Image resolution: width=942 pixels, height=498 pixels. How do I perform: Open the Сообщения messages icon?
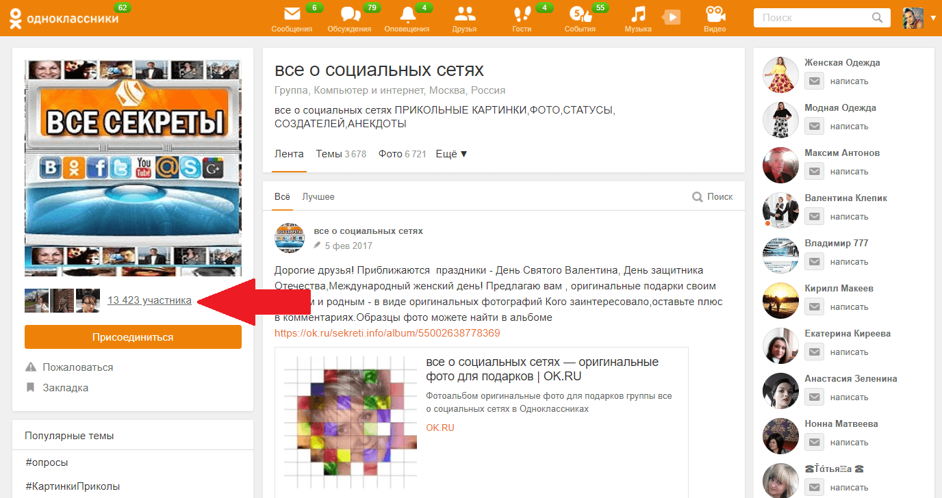pos(292,14)
